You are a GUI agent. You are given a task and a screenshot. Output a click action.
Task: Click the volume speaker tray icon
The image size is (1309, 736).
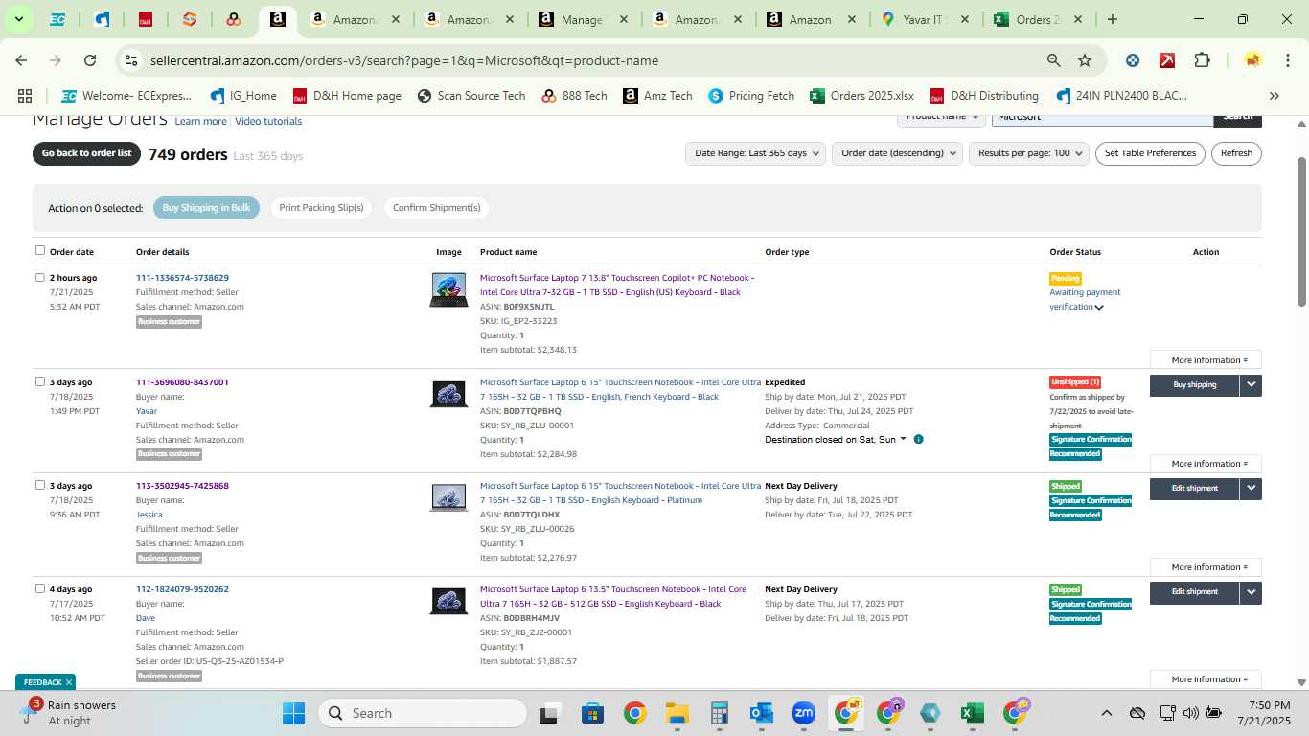(x=1190, y=713)
